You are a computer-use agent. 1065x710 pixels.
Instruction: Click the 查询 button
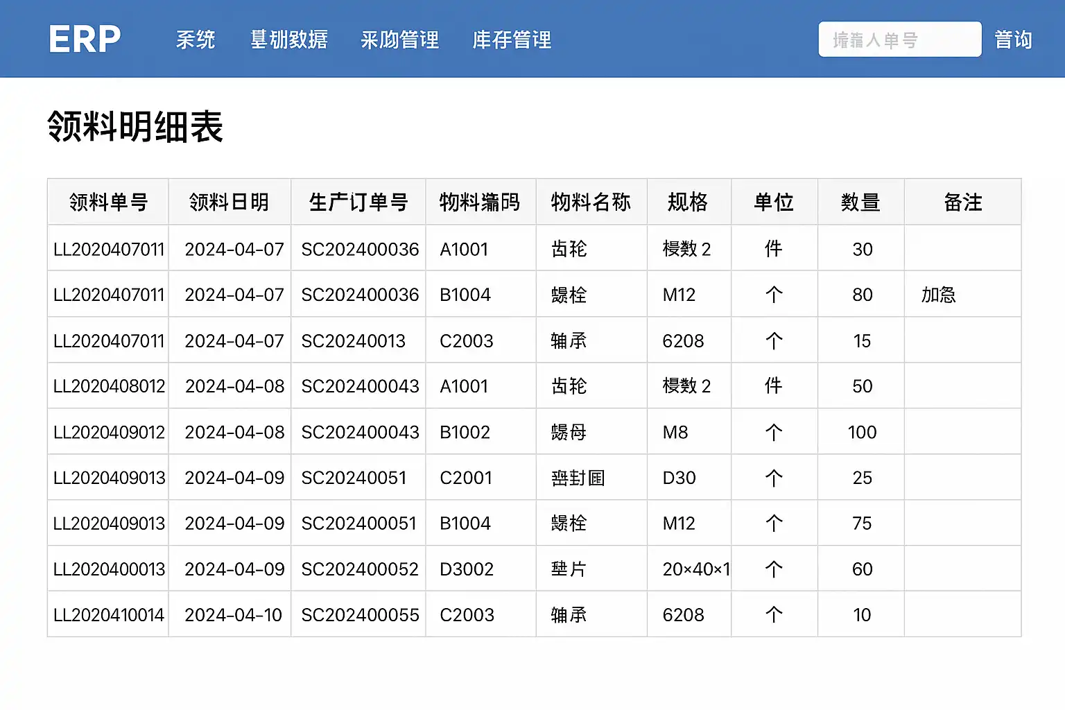pyautogui.click(x=1013, y=40)
